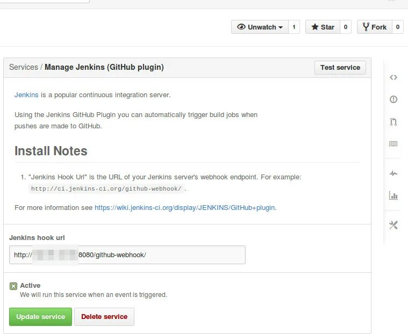This screenshot has height=334, width=408.
Task: Open the Jenkins link
Action: pyautogui.click(x=26, y=95)
